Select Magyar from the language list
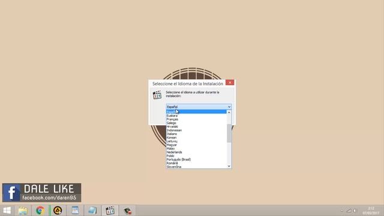 [196, 145]
